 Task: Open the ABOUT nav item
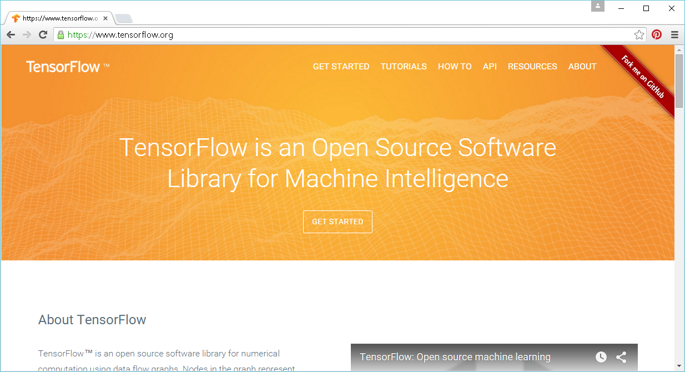click(x=582, y=67)
